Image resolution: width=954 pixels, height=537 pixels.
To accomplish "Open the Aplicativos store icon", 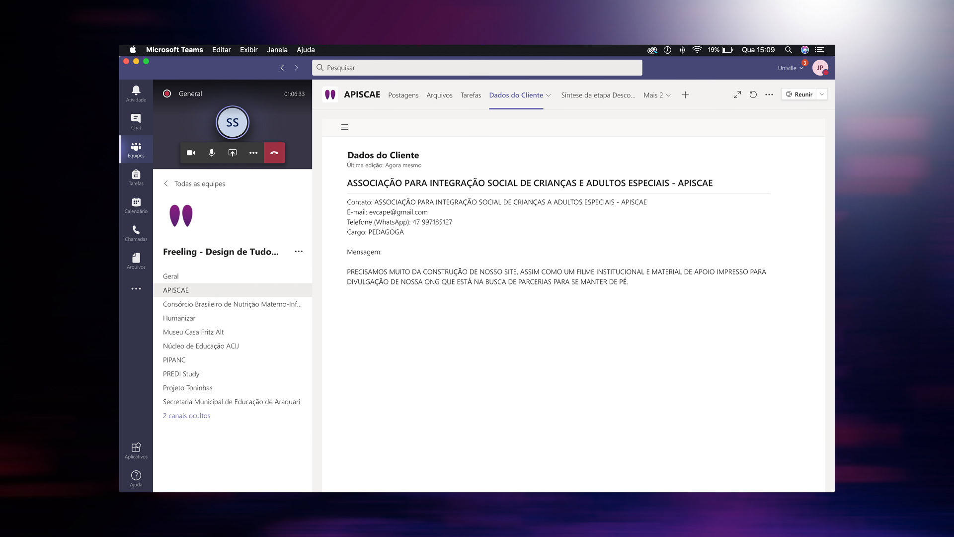I will pos(136,450).
